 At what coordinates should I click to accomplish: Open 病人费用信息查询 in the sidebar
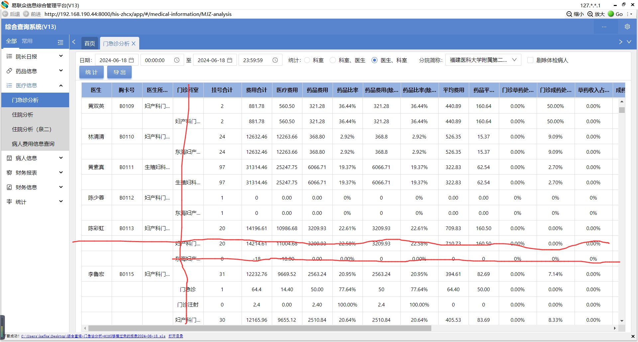tap(35, 144)
